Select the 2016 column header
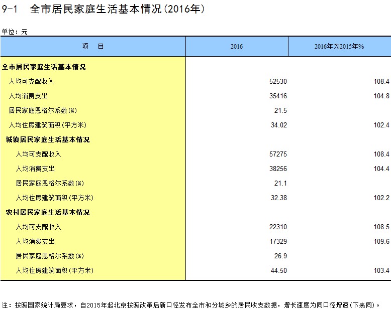 click(x=237, y=46)
